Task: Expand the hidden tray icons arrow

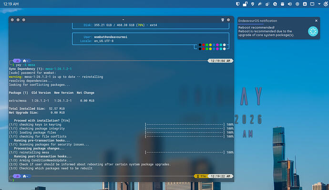Action: tap(319, 4)
